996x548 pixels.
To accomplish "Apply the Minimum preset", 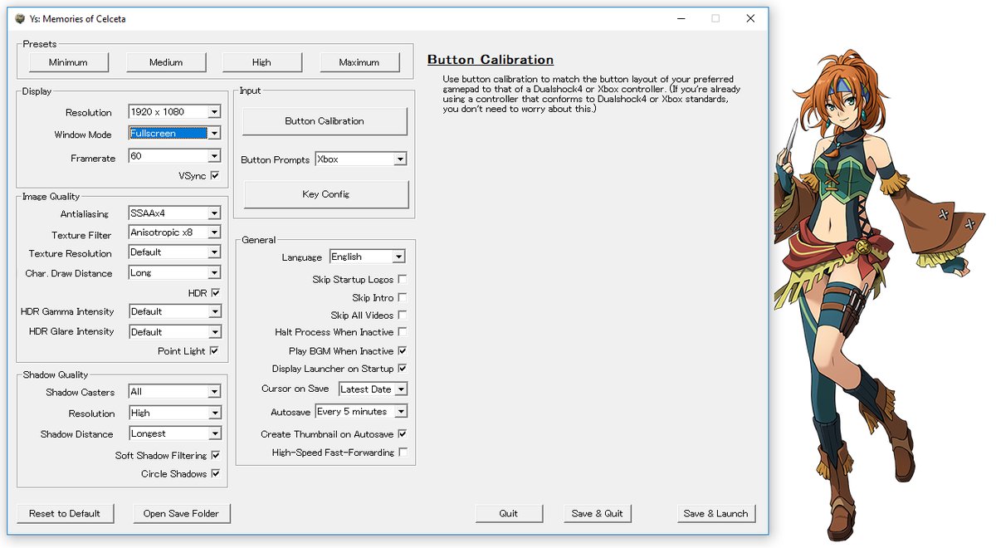I will (x=68, y=62).
